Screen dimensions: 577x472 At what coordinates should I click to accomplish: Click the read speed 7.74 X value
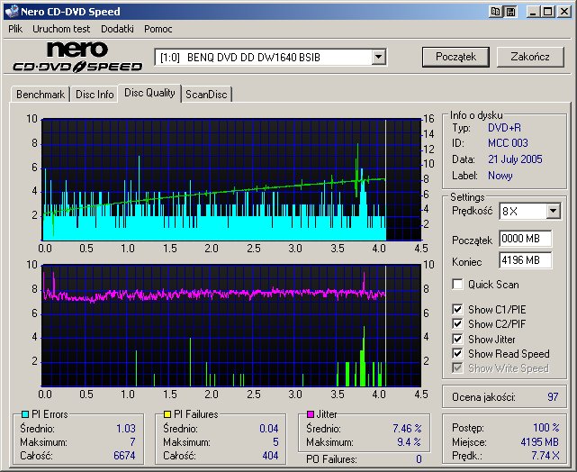pos(545,456)
